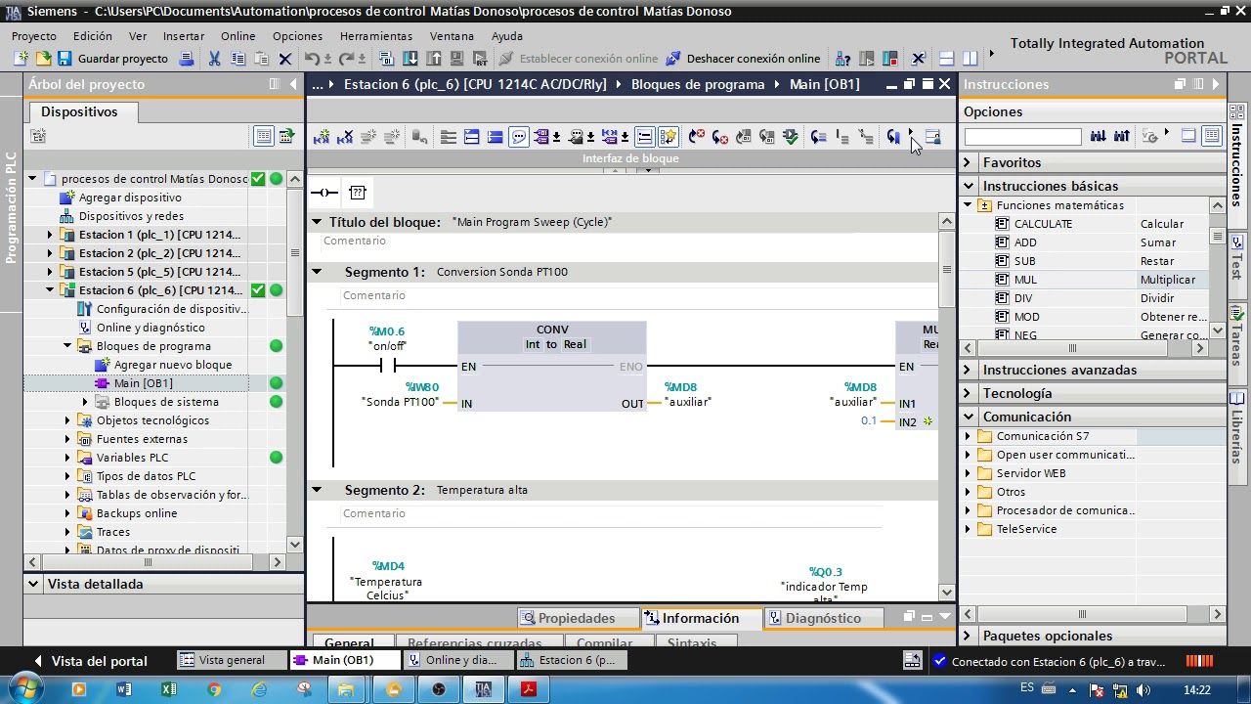The image size is (1251, 704).
Task: Collapse the Bloques de programa folder
Action: (67, 346)
